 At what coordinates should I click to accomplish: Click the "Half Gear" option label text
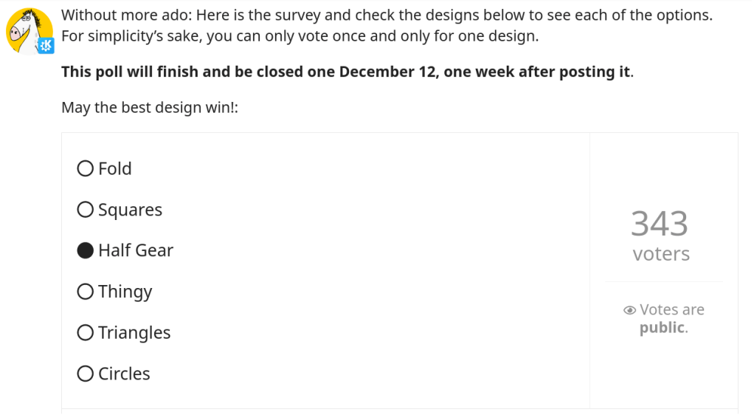pyautogui.click(x=136, y=250)
